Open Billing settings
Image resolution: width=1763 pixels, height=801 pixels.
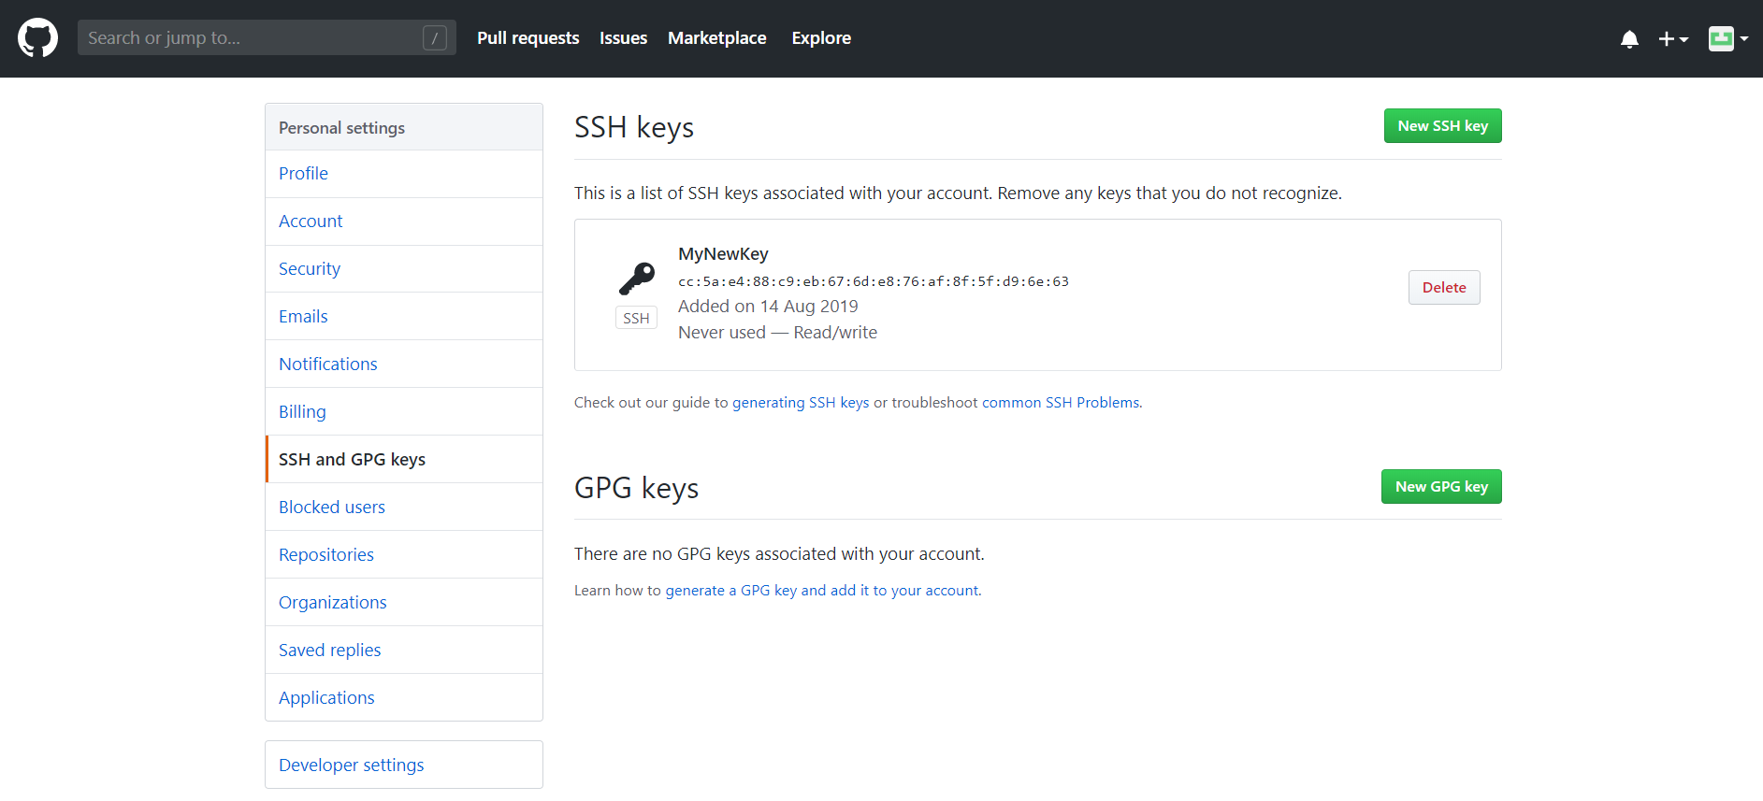pyautogui.click(x=404, y=412)
